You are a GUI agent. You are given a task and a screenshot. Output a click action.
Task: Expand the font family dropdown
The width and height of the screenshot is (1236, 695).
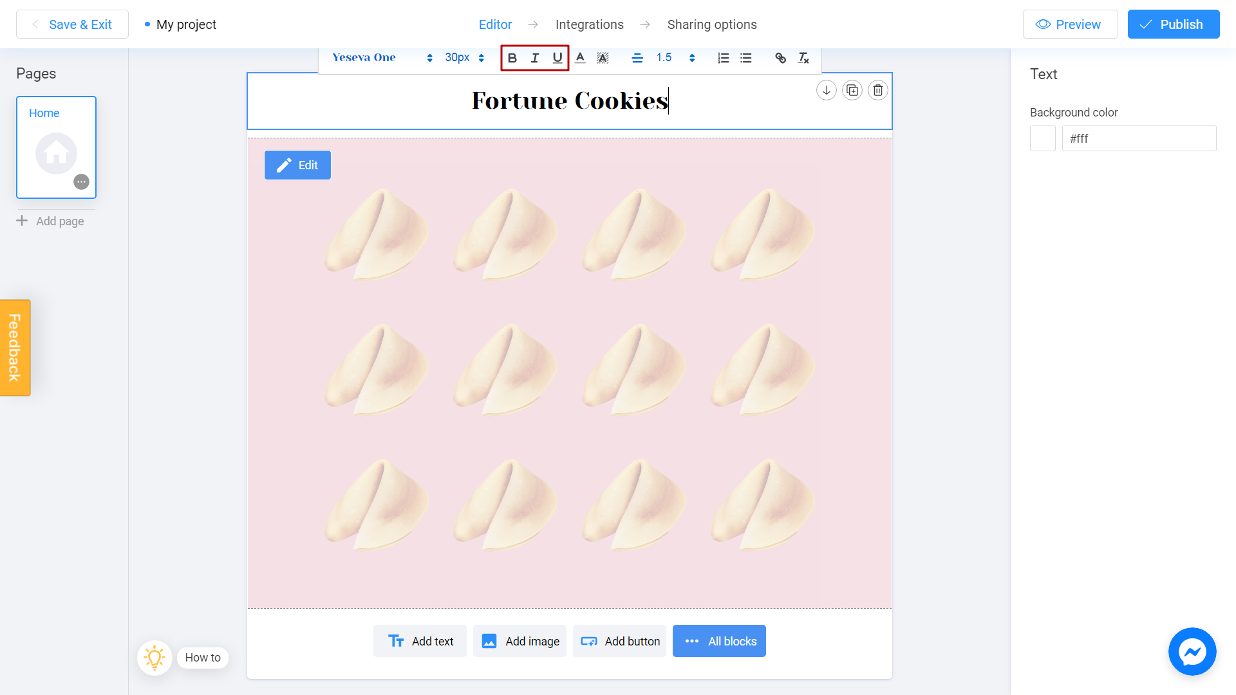click(429, 58)
